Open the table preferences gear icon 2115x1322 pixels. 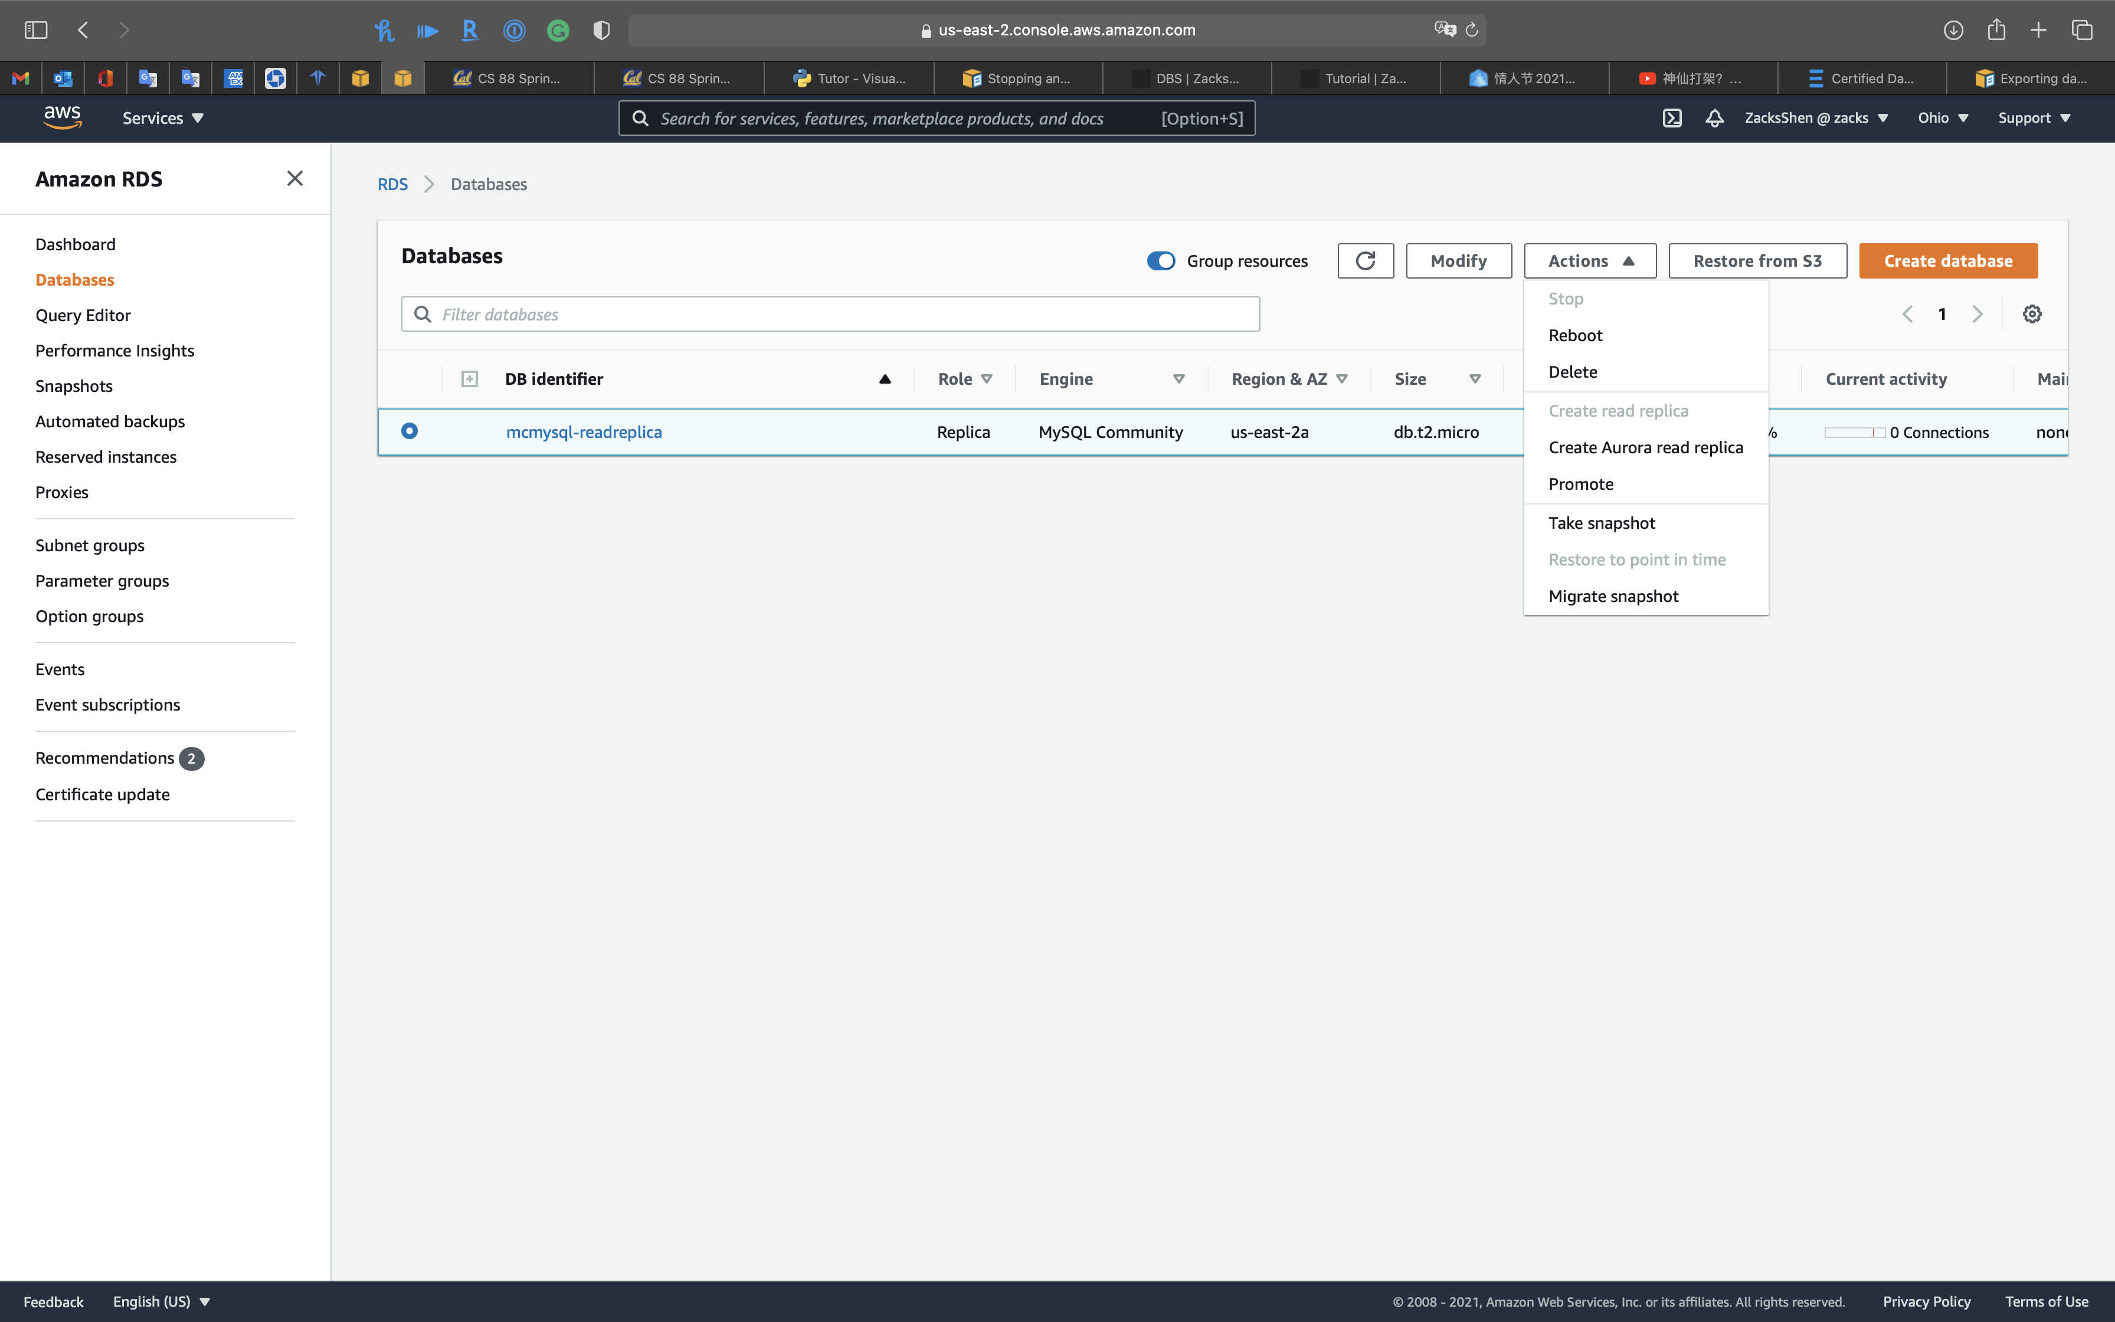tap(2032, 314)
